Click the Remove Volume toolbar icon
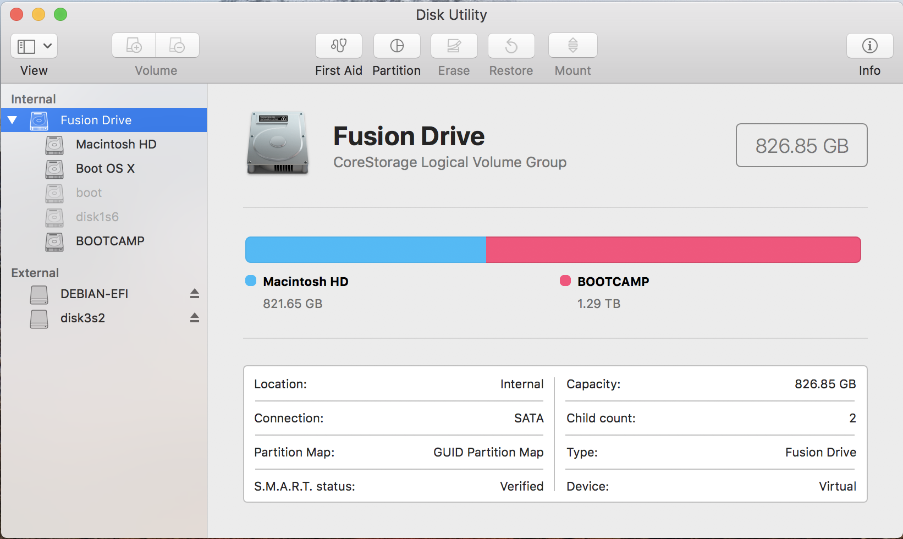 (177, 46)
